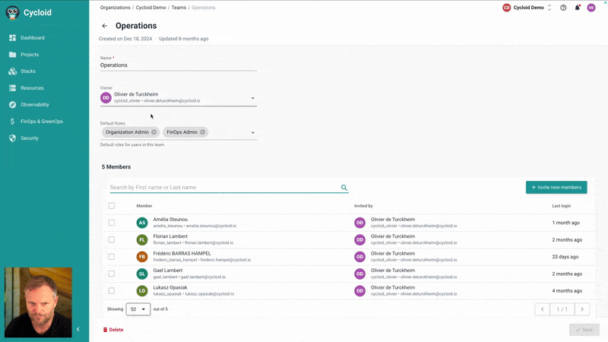
Task: Remove the Organization Admin role chip
Action: point(154,132)
